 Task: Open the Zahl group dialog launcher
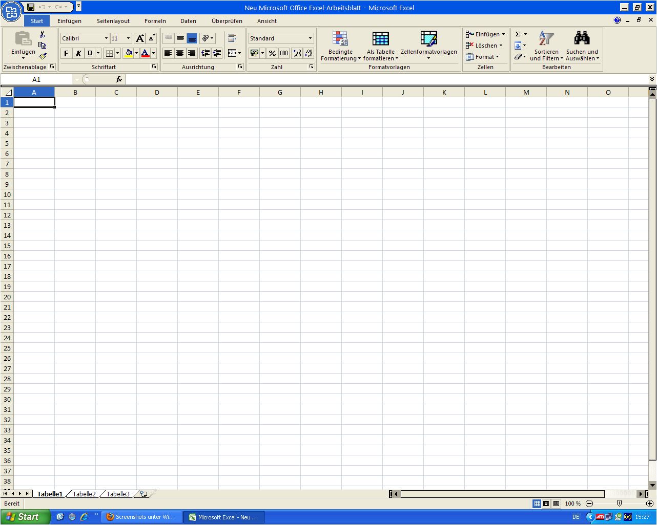pos(311,67)
